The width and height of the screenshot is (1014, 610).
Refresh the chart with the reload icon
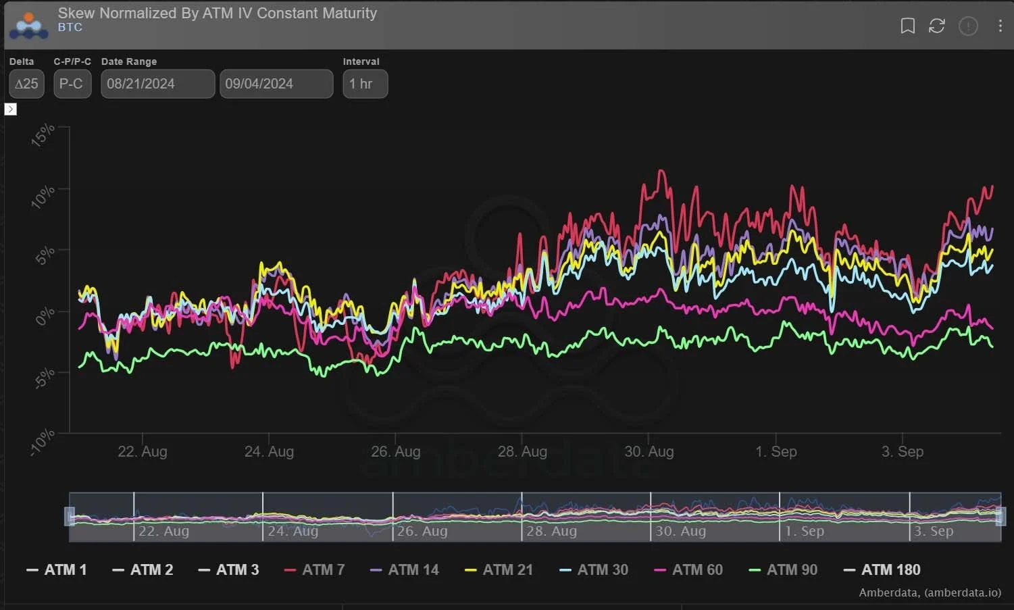pos(936,26)
